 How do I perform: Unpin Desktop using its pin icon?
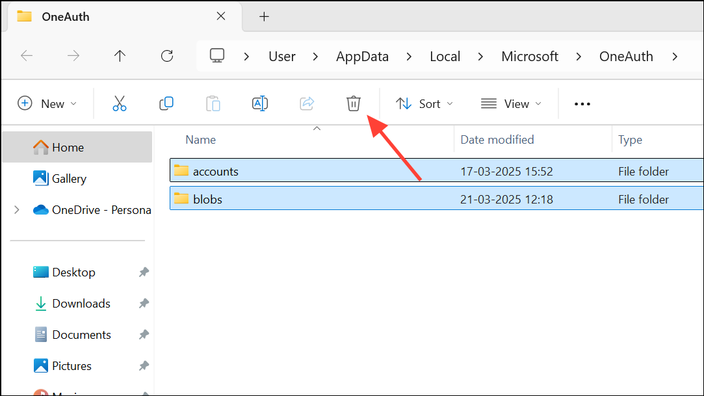144,272
